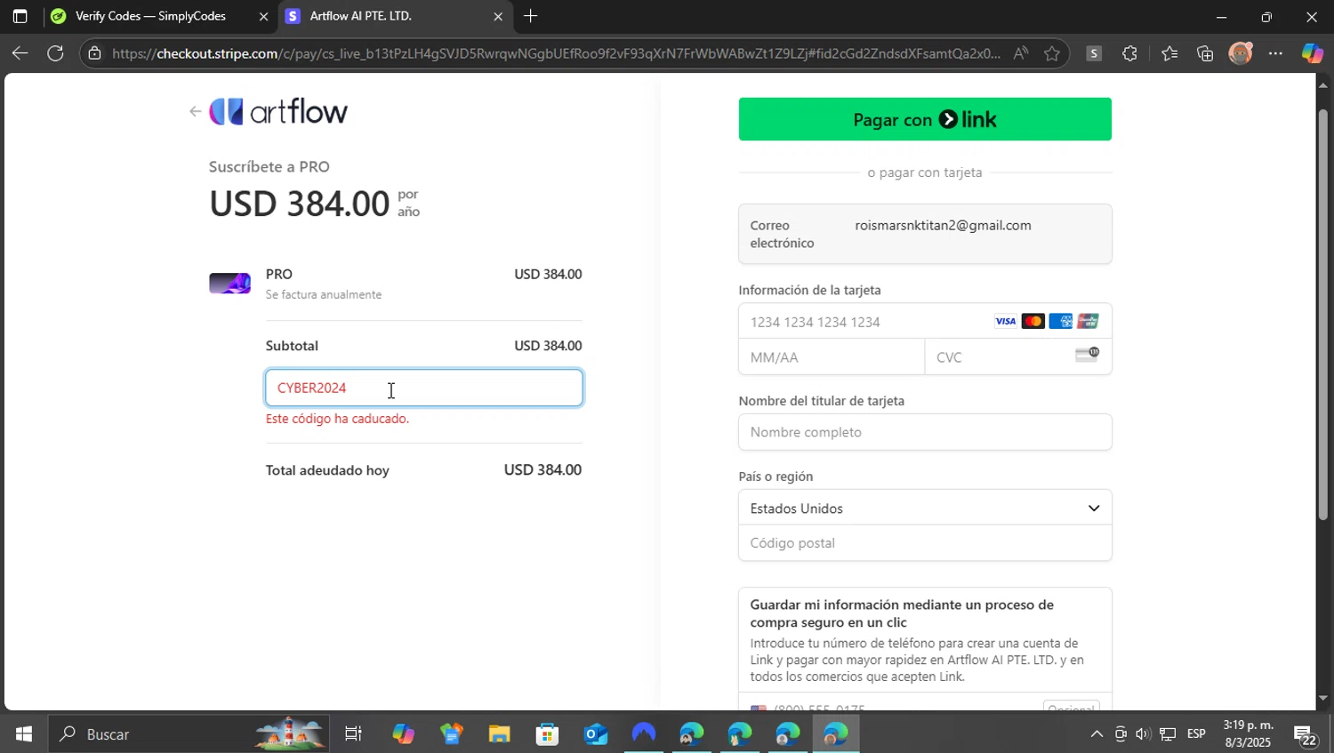Click the Visa card icon
Image resolution: width=1334 pixels, height=753 pixels.
1005,322
